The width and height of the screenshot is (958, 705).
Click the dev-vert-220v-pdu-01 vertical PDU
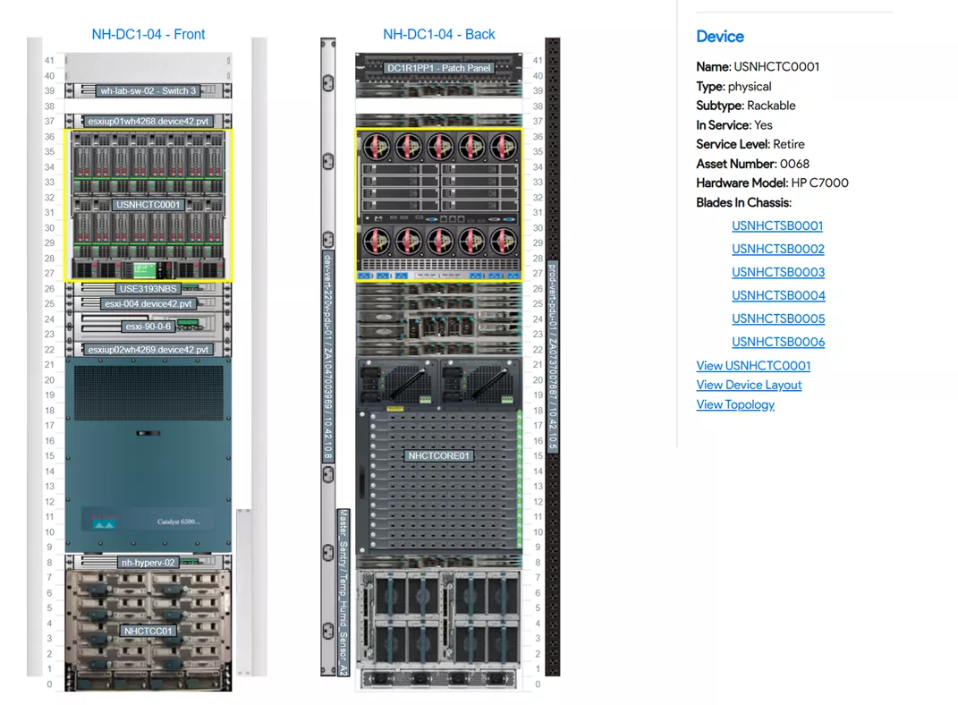pyautogui.click(x=328, y=358)
